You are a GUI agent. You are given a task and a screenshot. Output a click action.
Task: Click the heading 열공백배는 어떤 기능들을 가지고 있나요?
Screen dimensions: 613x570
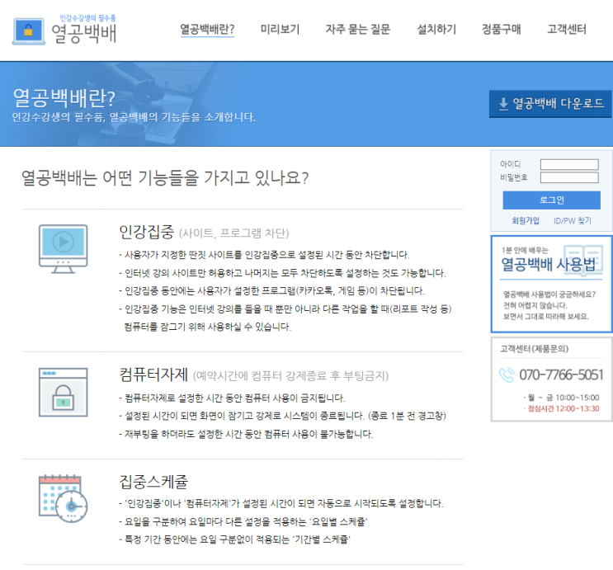pos(165,178)
